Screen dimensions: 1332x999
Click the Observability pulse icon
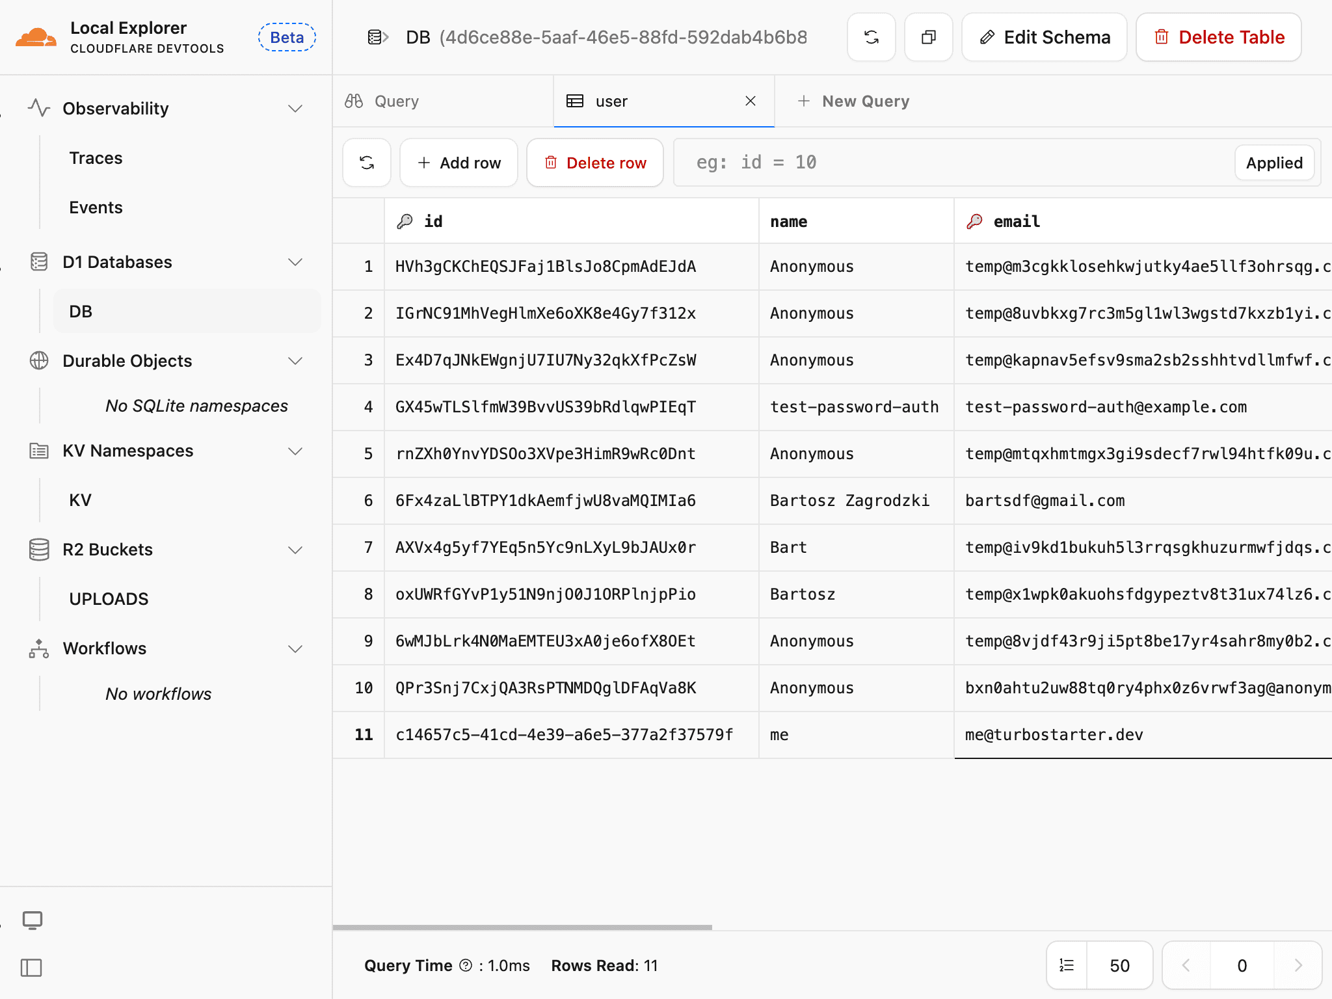pyautogui.click(x=39, y=108)
